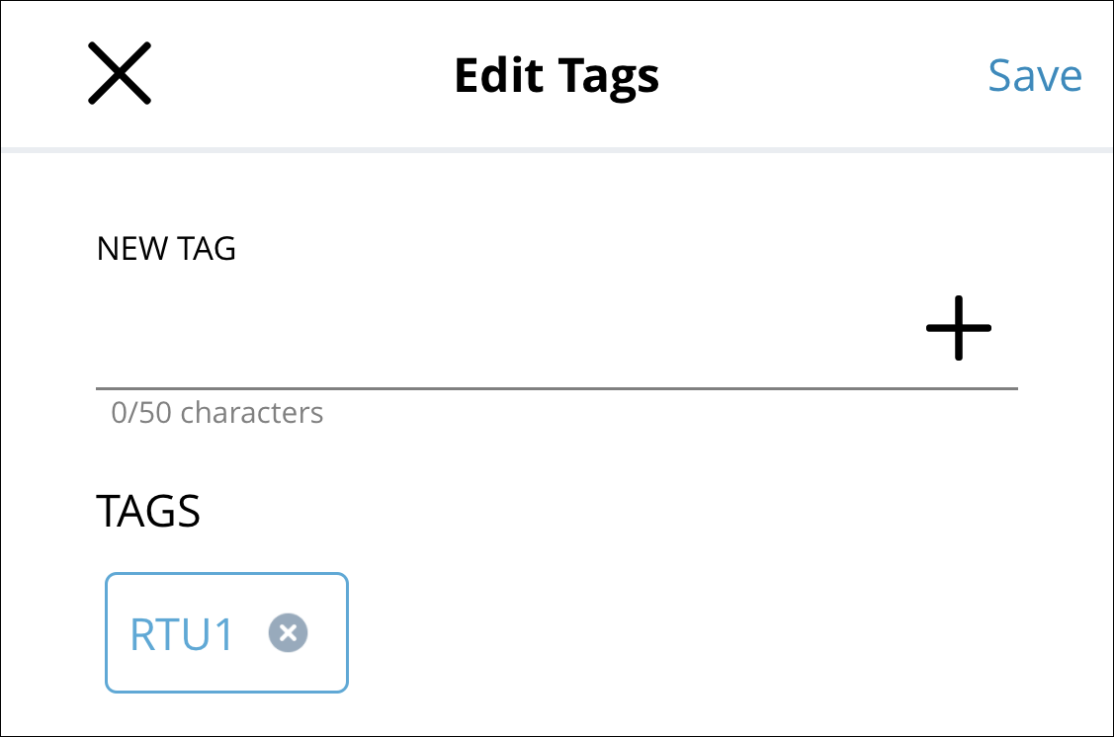The image size is (1114, 737).
Task: Tap the Save link in the header
Action: click(x=1034, y=76)
